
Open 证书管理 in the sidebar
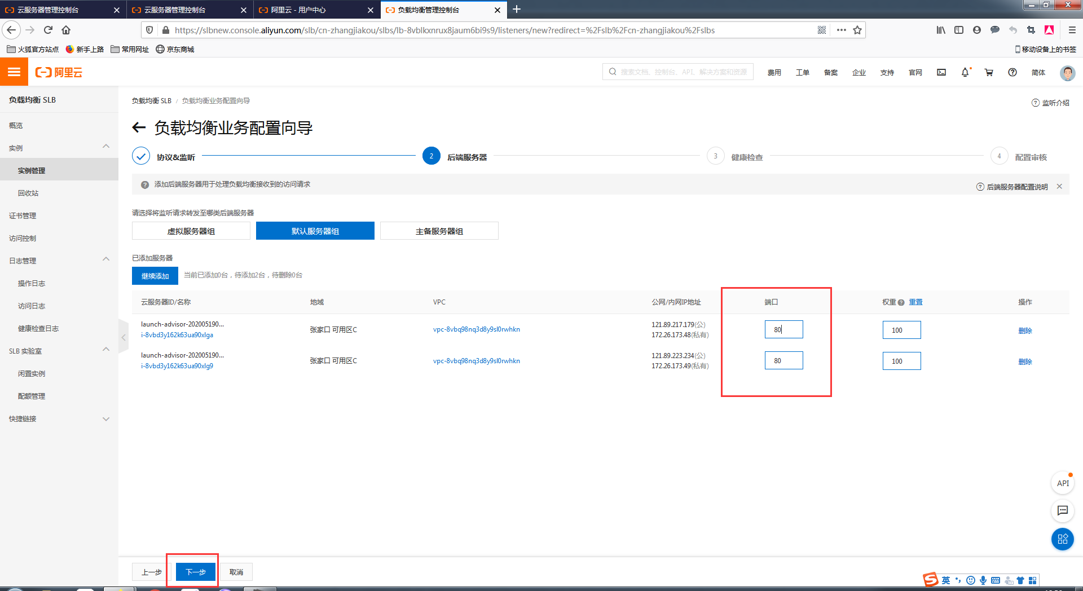(x=23, y=215)
